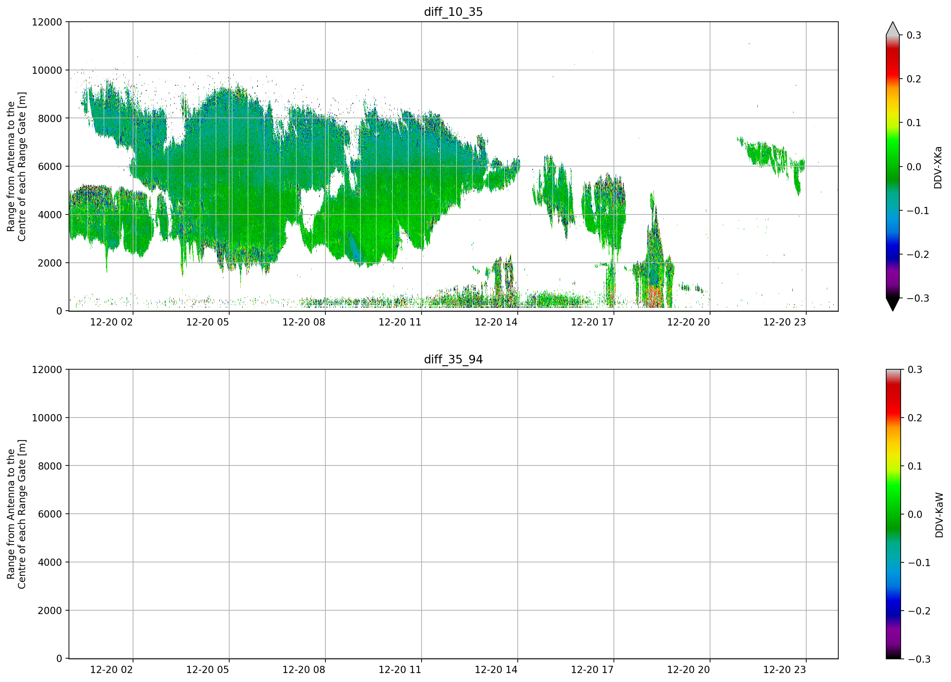Click the DDV-XKa color gradient bar
The height and width of the screenshot is (682, 951).
pos(893,167)
